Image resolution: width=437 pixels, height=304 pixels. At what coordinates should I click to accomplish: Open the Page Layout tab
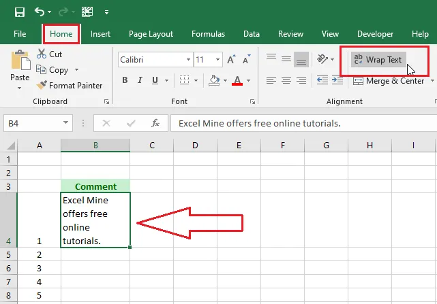(151, 34)
